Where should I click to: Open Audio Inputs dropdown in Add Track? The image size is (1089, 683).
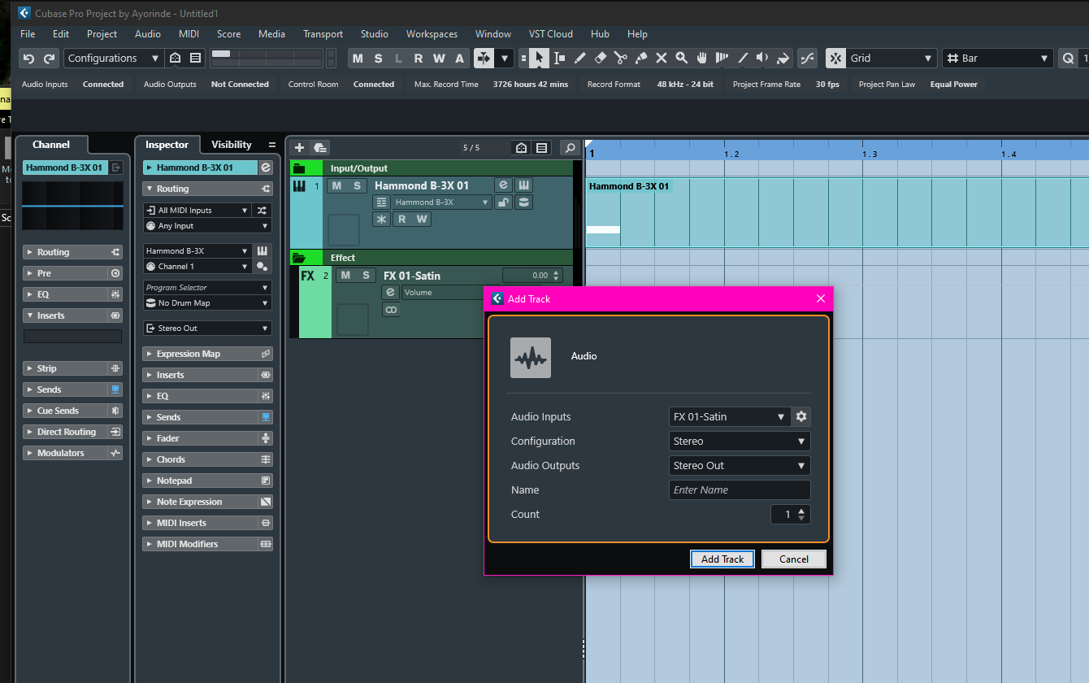729,416
